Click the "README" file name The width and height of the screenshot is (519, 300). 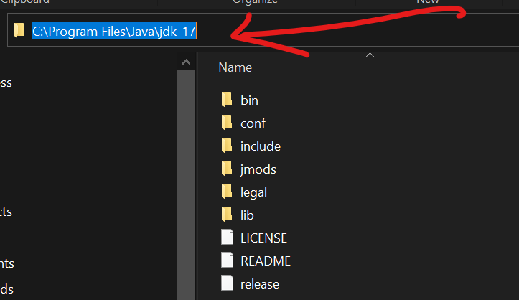[266, 261]
